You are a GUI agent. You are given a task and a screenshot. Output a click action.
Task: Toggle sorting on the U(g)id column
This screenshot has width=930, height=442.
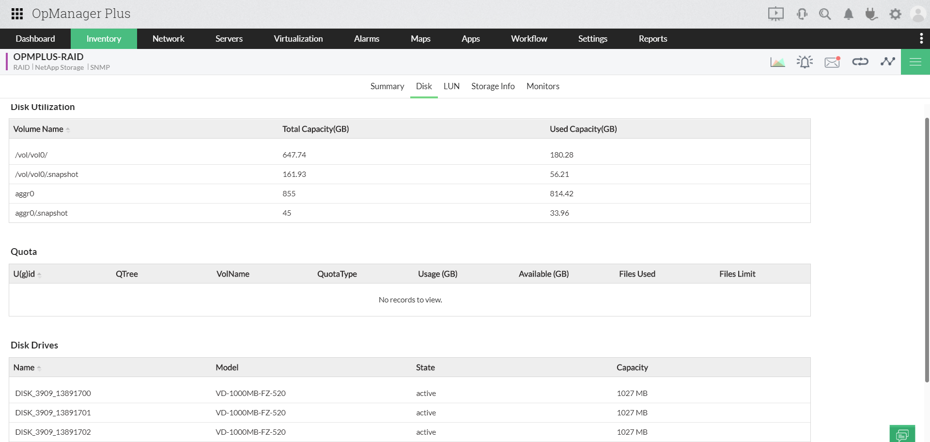click(x=40, y=274)
